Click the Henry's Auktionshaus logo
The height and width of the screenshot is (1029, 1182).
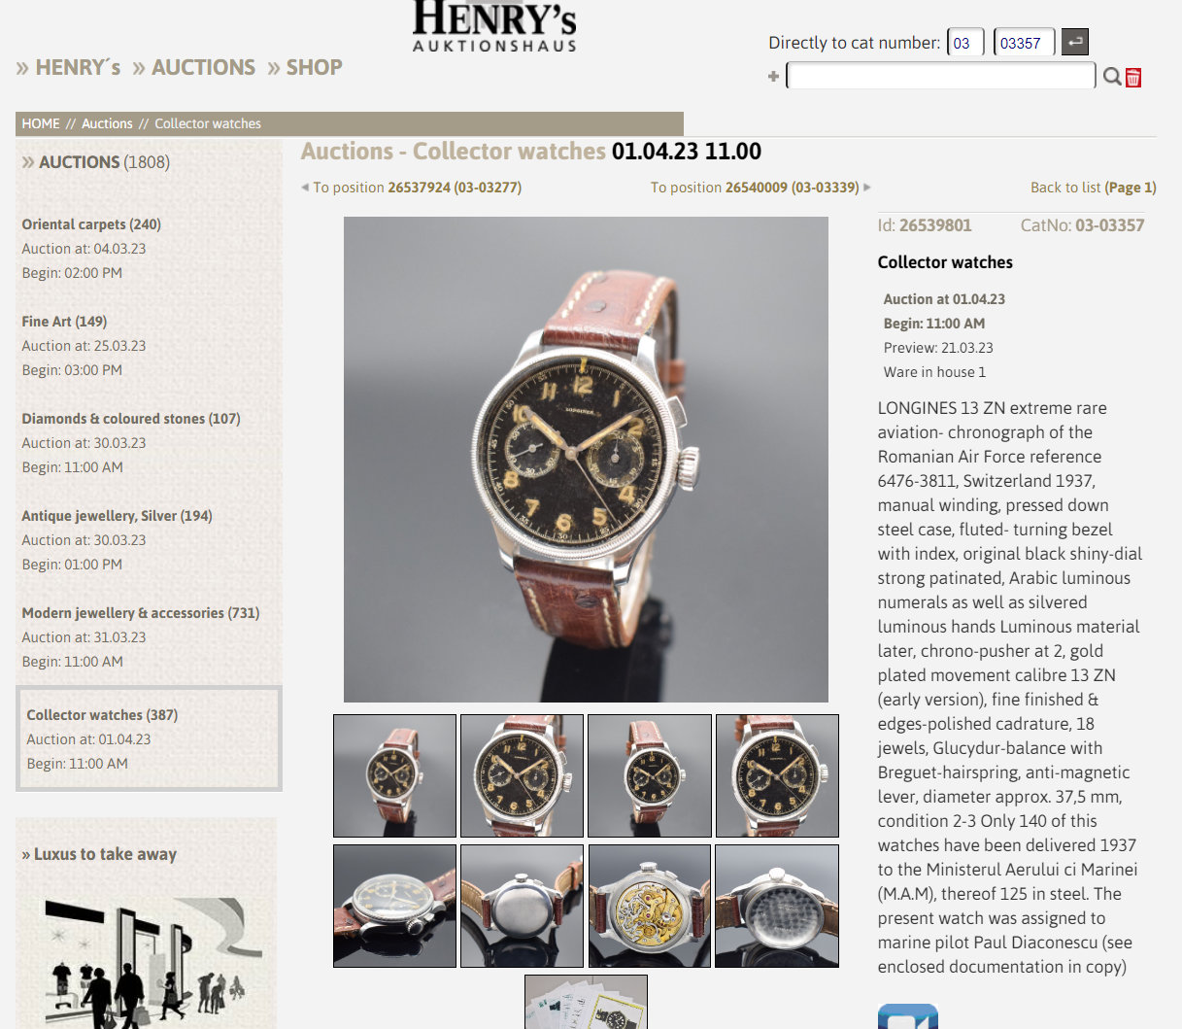494,26
